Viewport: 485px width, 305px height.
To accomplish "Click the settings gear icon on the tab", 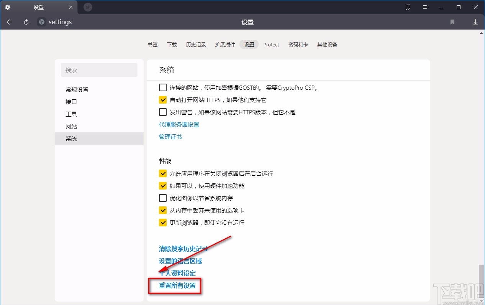I will pos(8,7).
